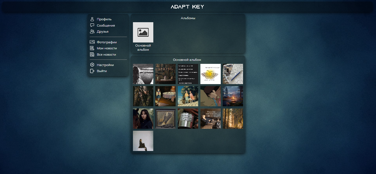Screen dimensions: 376x174
Task: Open the last photo of seated woman
Action: pyautogui.click(x=143, y=141)
